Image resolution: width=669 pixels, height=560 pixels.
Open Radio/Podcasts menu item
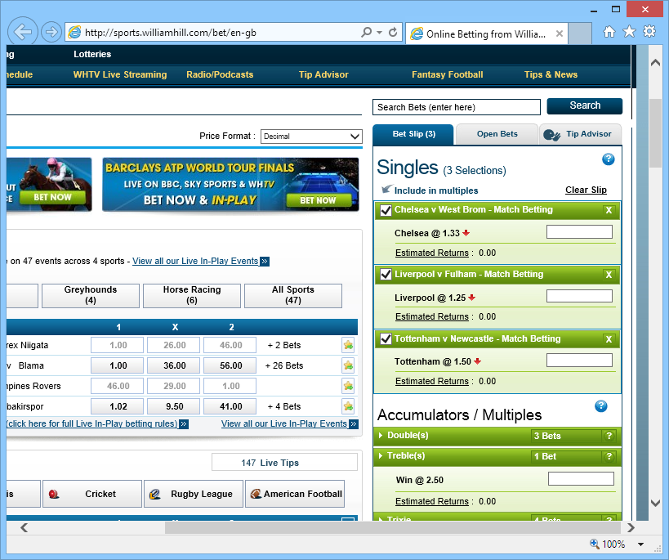click(220, 74)
